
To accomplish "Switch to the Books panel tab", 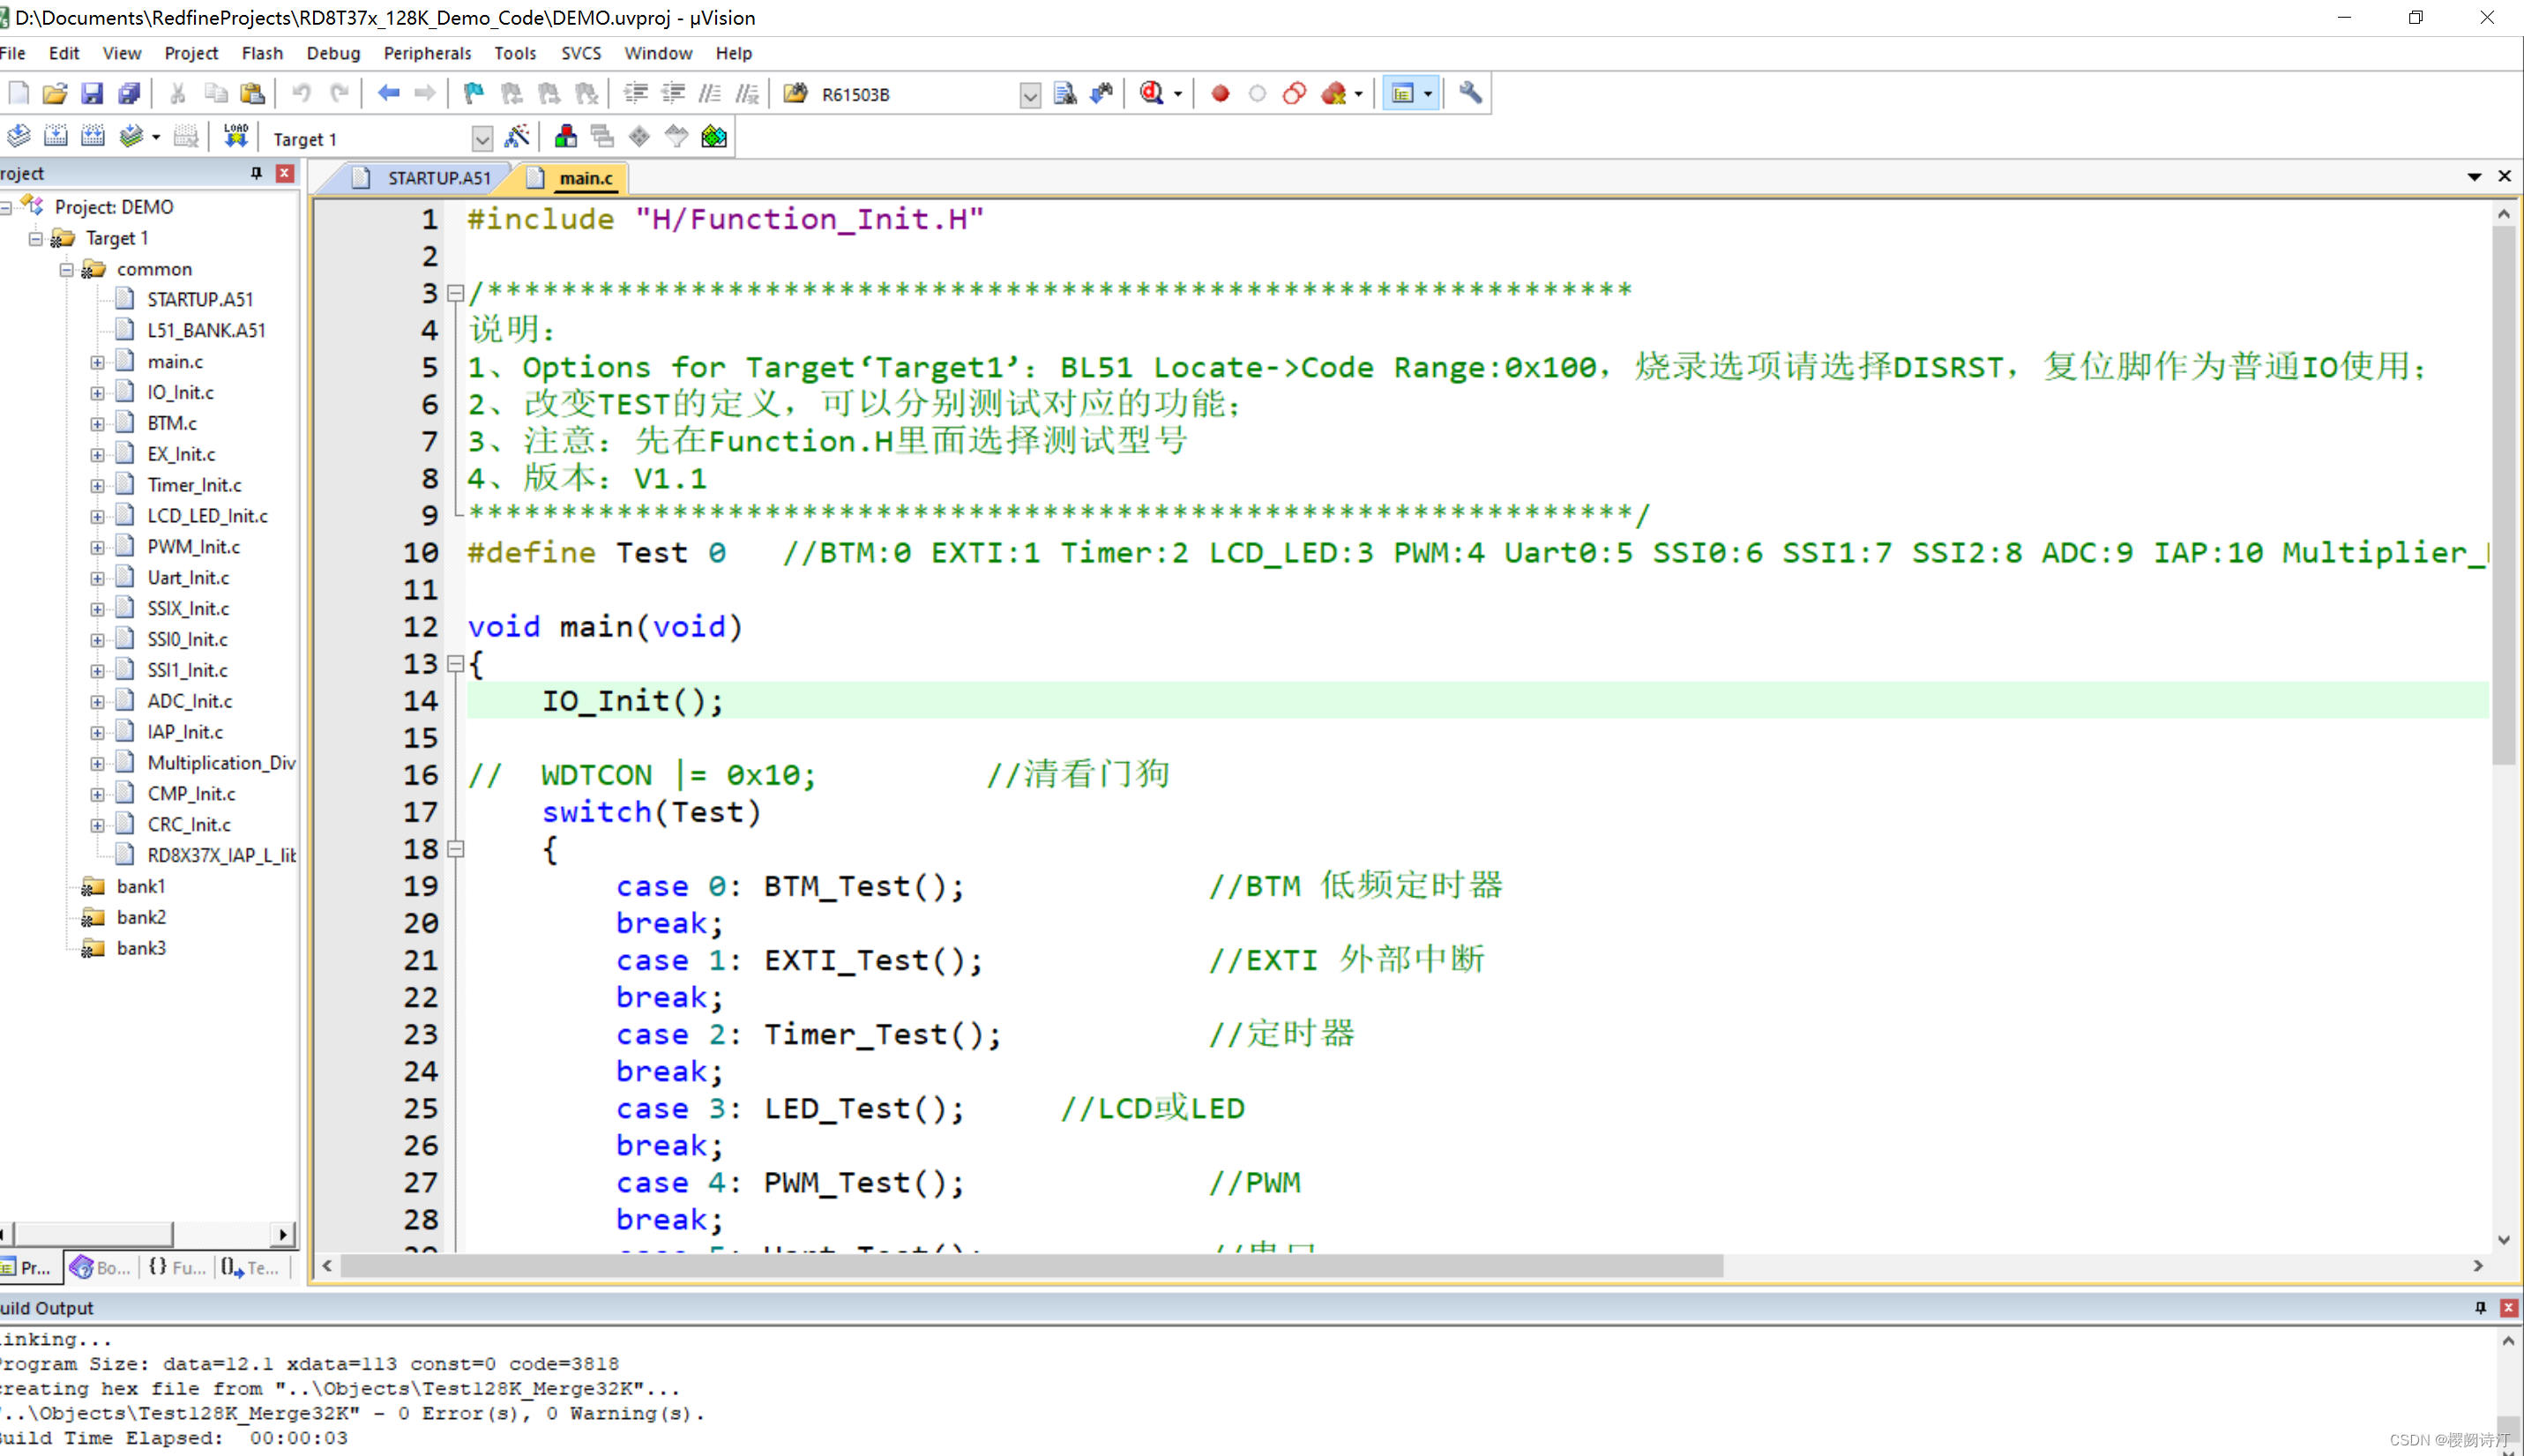I will click(x=102, y=1267).
